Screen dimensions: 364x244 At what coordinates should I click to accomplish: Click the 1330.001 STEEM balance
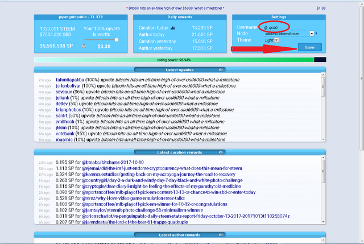pos(57,29)
